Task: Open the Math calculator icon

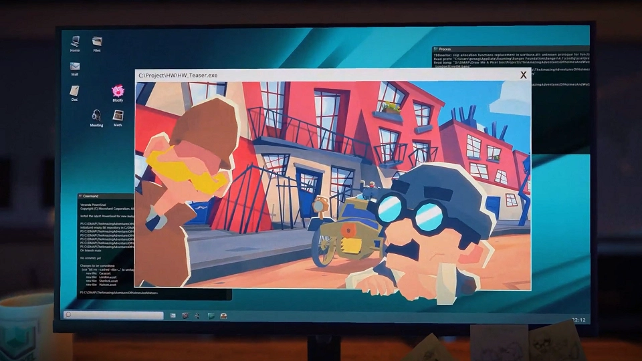Action: click(x=118, y=118)
